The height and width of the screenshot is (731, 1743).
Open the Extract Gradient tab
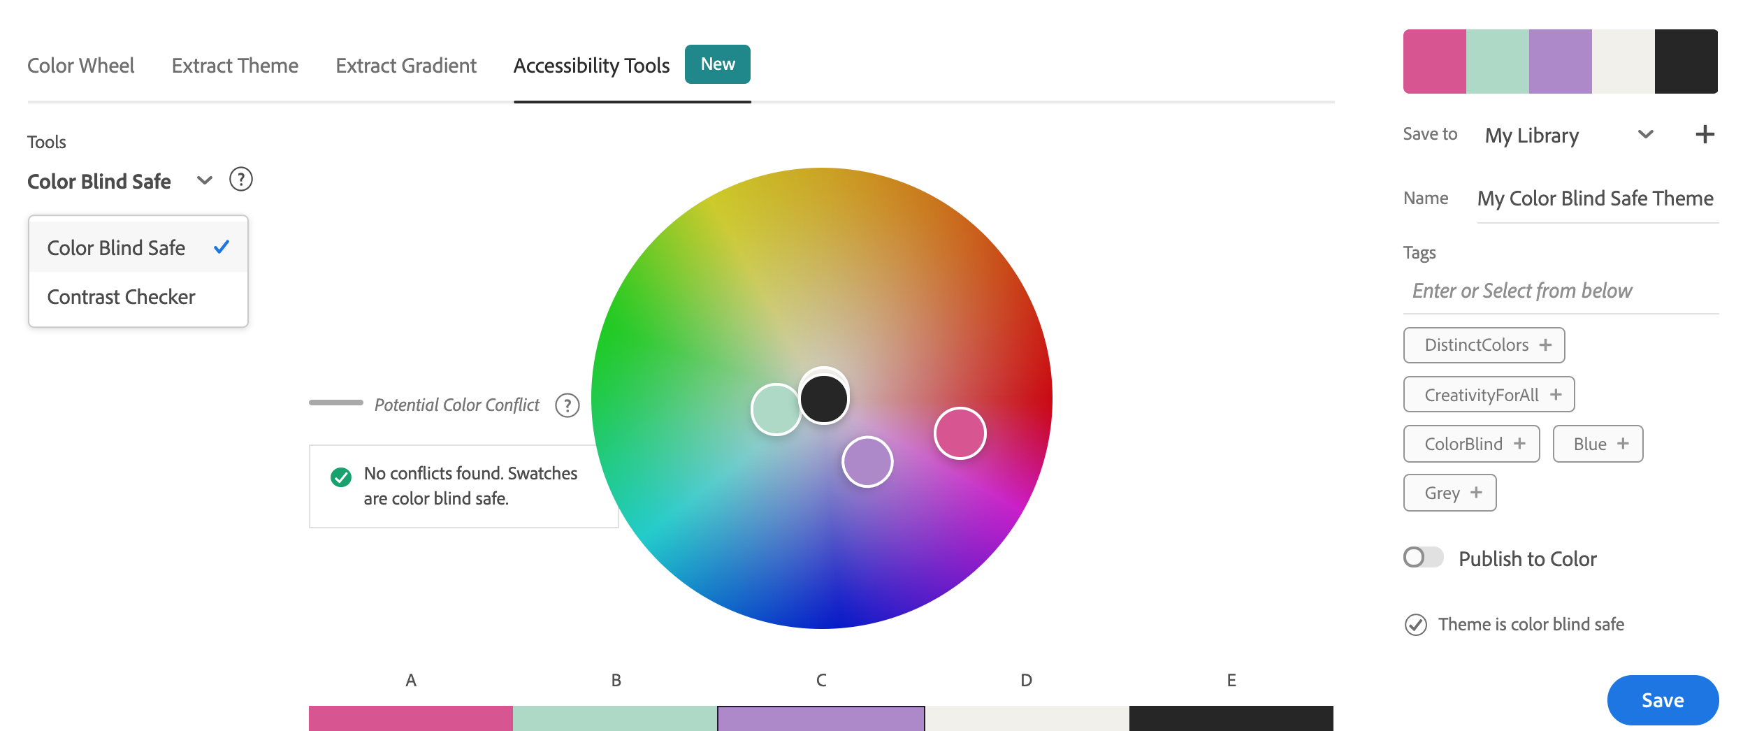[x=406, y=66]
